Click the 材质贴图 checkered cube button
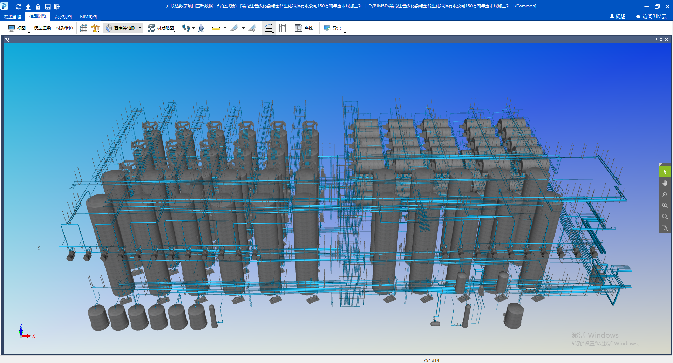Viewport: 673px width, 363px height. (x=161, y=28)
